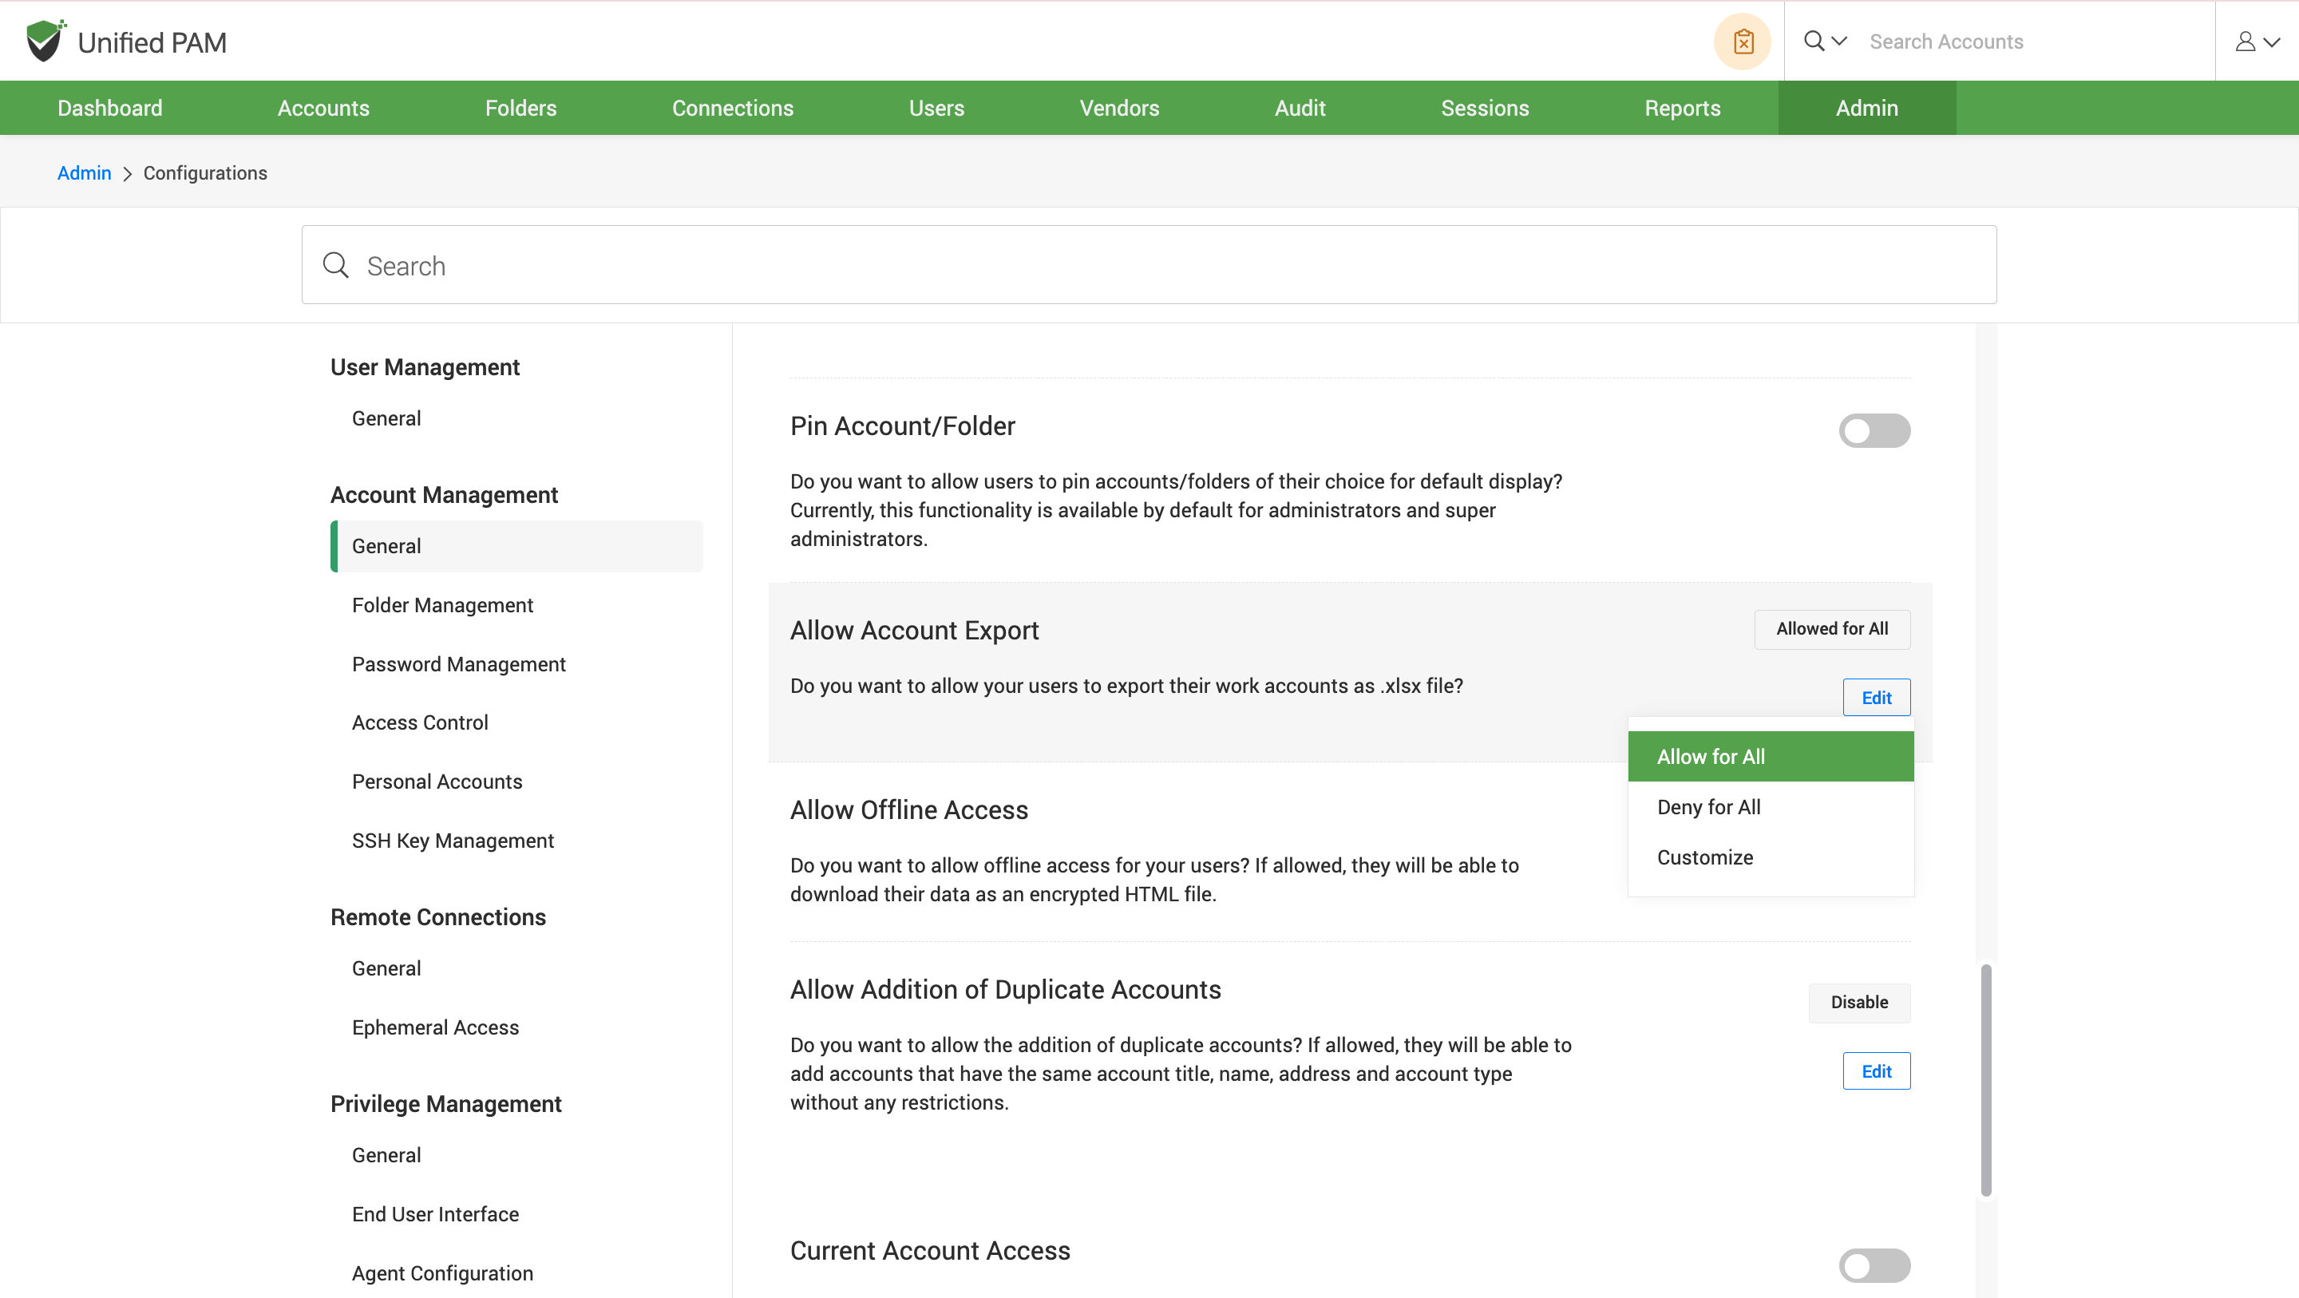
Task: Select Allow for All option
Action: [1710, 757]
